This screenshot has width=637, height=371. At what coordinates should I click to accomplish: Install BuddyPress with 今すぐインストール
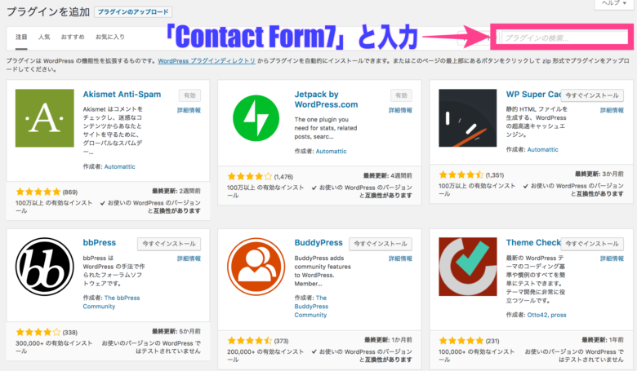coord(381,244)
